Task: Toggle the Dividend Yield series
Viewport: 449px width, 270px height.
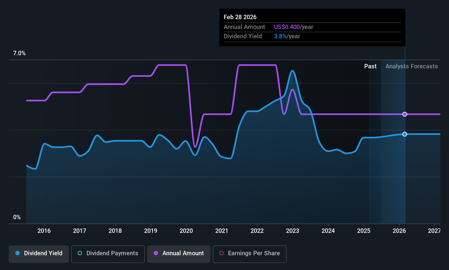Action: point(39,254)
